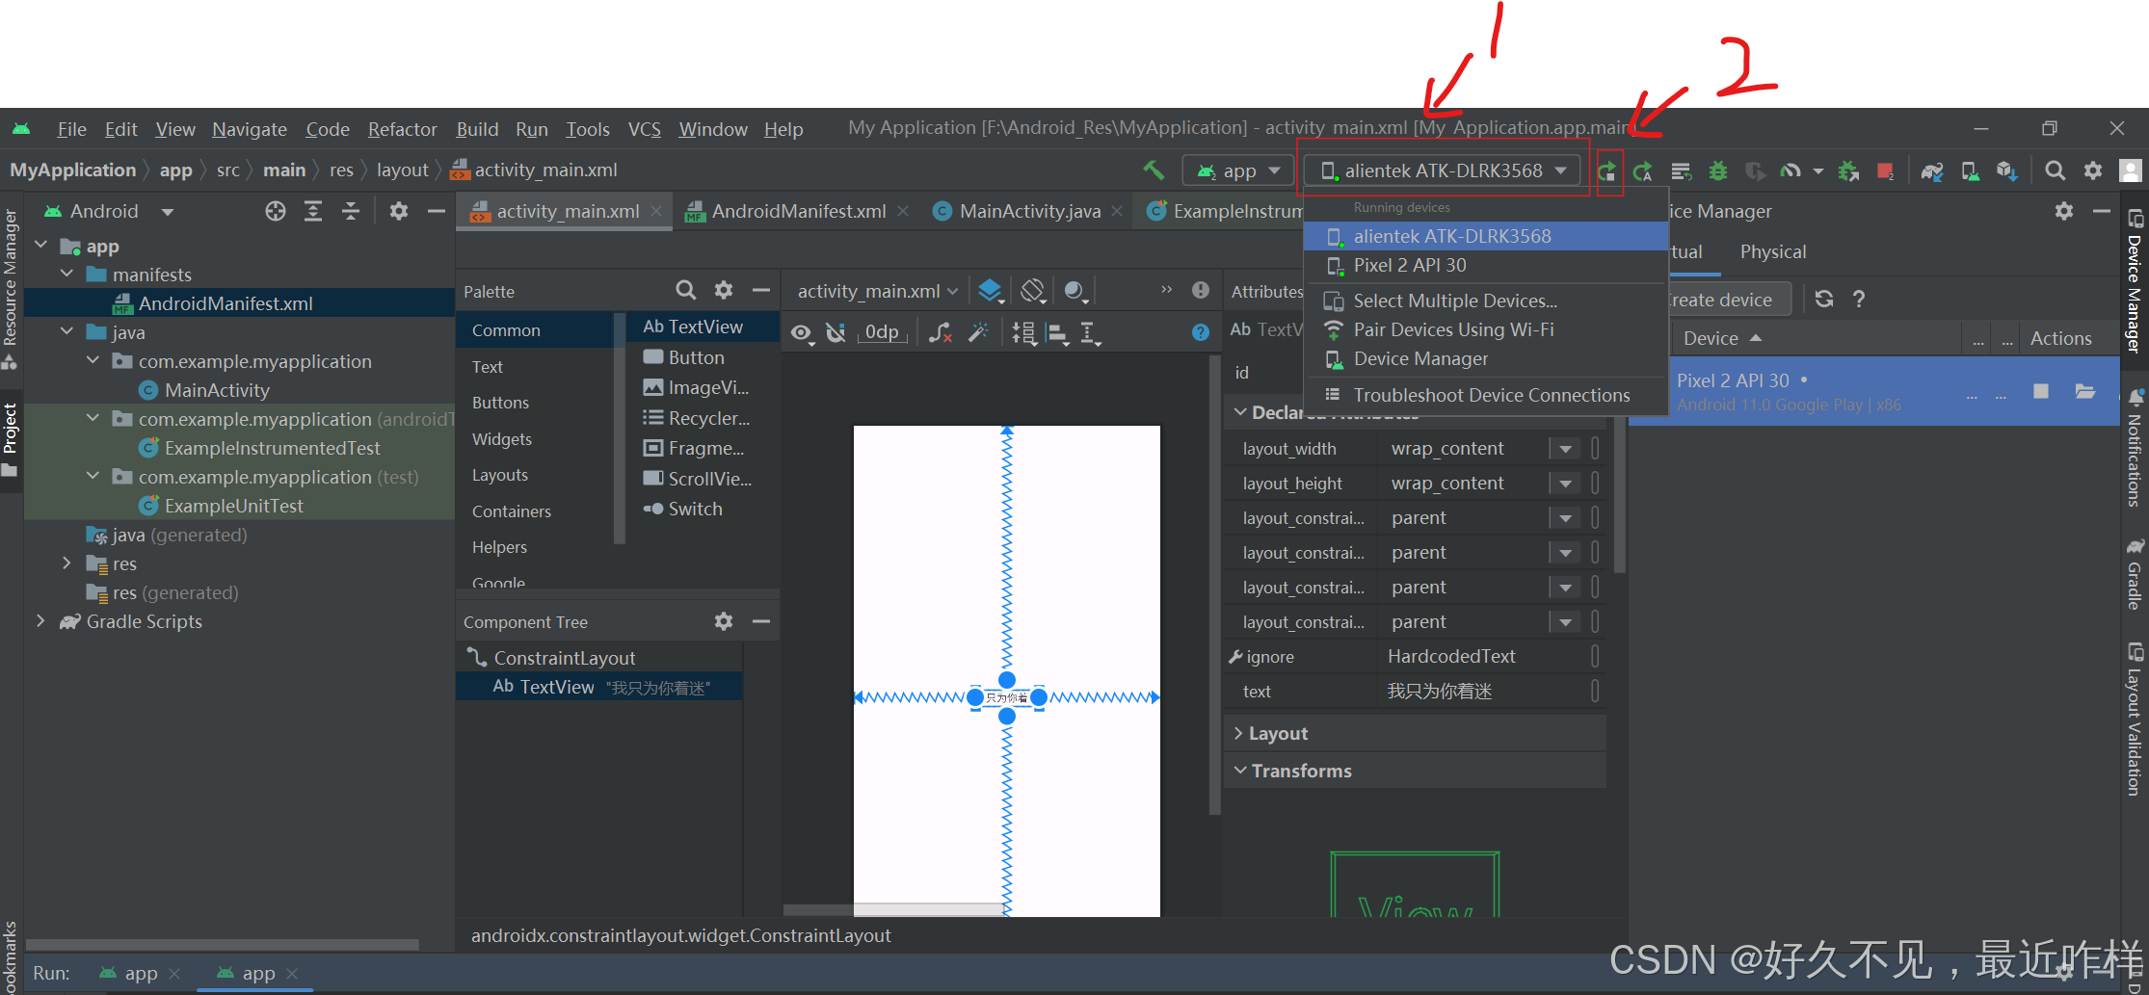Toggle ignore attribute side resource picker
The image size is (2149, 995).
coord(1595,657)
